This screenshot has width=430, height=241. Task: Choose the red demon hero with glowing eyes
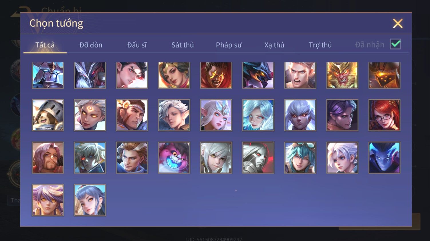point(216,75)
